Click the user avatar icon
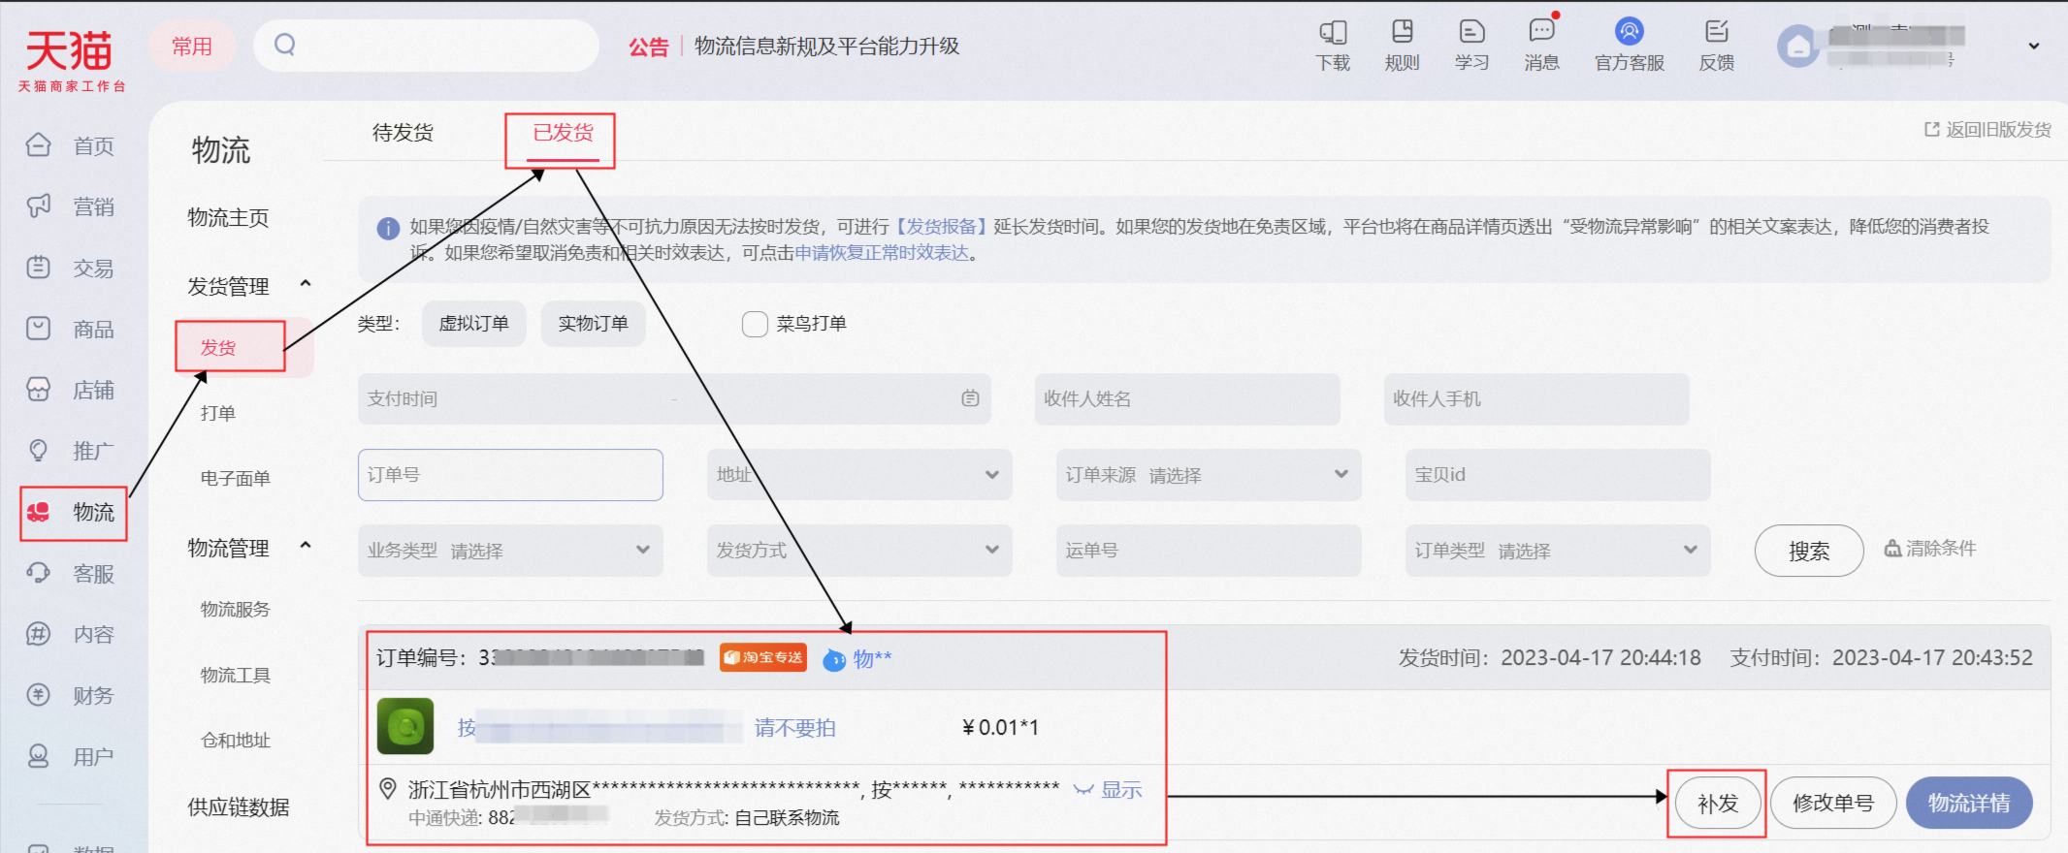 (x=1797, y=46)
